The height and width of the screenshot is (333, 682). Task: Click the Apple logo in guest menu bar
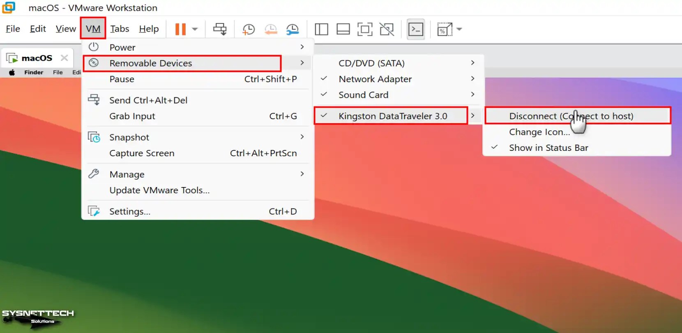click(12, 72)
